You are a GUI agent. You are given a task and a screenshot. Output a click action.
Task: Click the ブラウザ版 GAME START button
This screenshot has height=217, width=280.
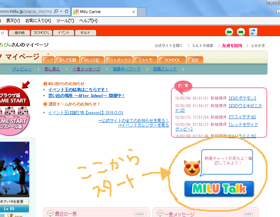[x=14, y=97]
